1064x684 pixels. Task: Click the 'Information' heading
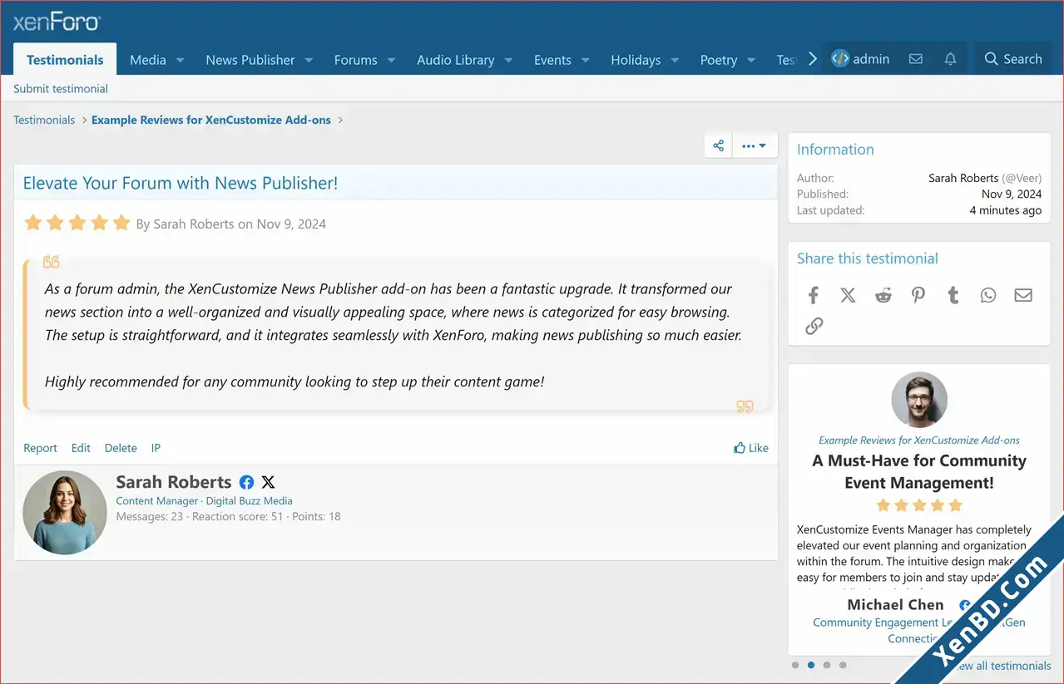tap(835, 150)
